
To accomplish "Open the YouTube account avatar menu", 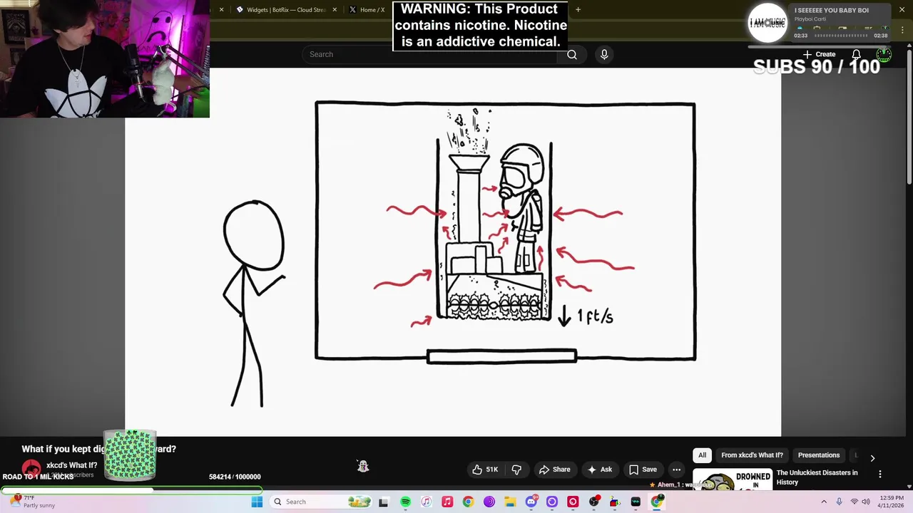I will click(x=884, y=54).
